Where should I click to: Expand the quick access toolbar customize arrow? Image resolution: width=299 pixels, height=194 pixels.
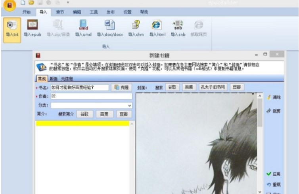(x=68, y=2)
